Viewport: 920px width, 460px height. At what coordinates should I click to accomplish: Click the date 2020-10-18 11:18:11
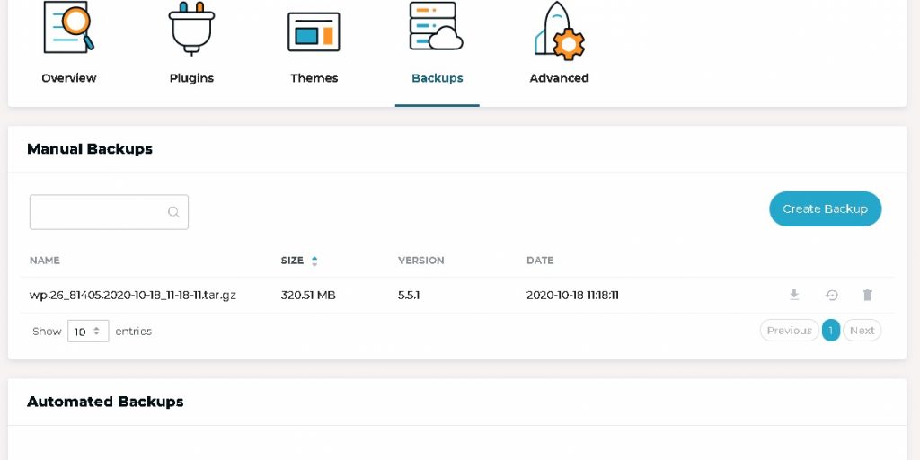point(572,295)
